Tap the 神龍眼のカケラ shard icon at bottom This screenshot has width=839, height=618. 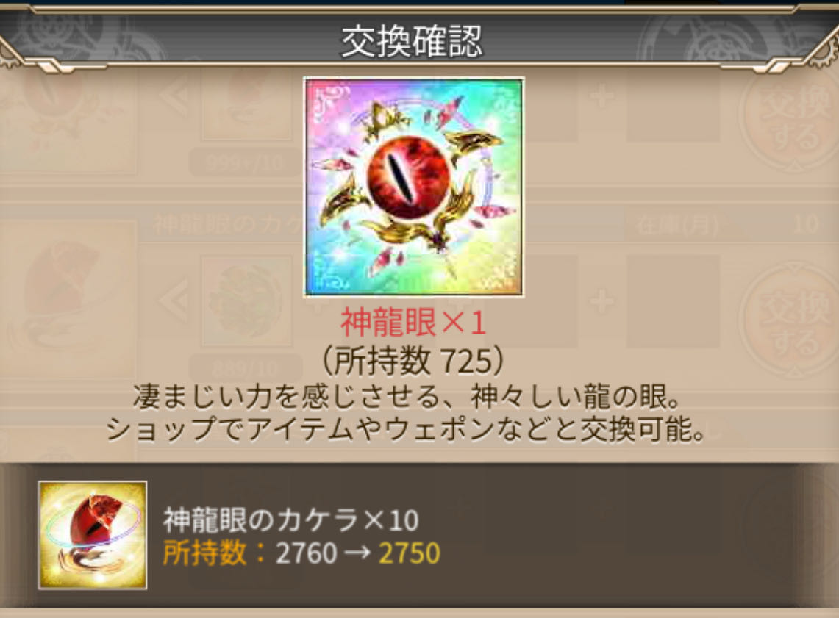point(93,535)
